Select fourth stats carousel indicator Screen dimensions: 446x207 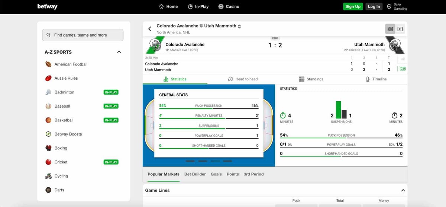pyautogui.click(x=227, y=161)
